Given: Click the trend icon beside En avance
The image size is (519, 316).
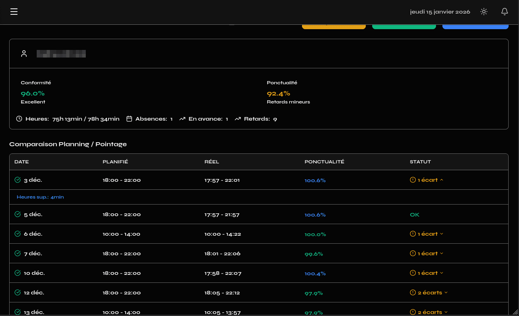Looking at the screenshot, I should (182, 119).
